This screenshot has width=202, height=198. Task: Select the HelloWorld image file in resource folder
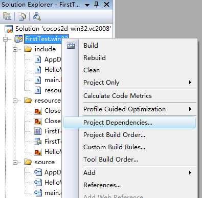pyautogui.click(x=48, y=152)
